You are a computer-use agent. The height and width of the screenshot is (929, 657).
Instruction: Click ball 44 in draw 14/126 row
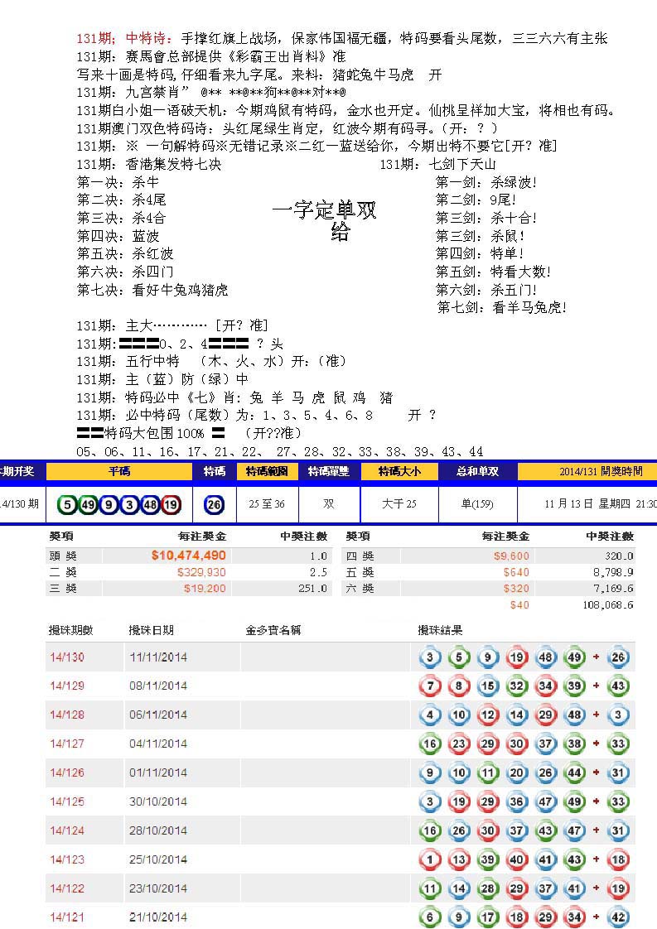574,773
